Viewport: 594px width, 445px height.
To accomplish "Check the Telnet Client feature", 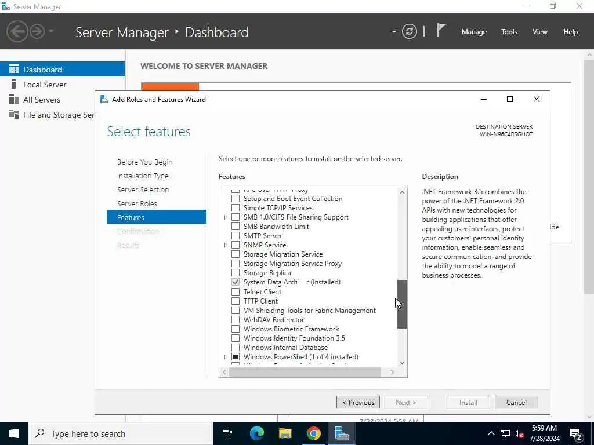I will (x=236, y=292).
